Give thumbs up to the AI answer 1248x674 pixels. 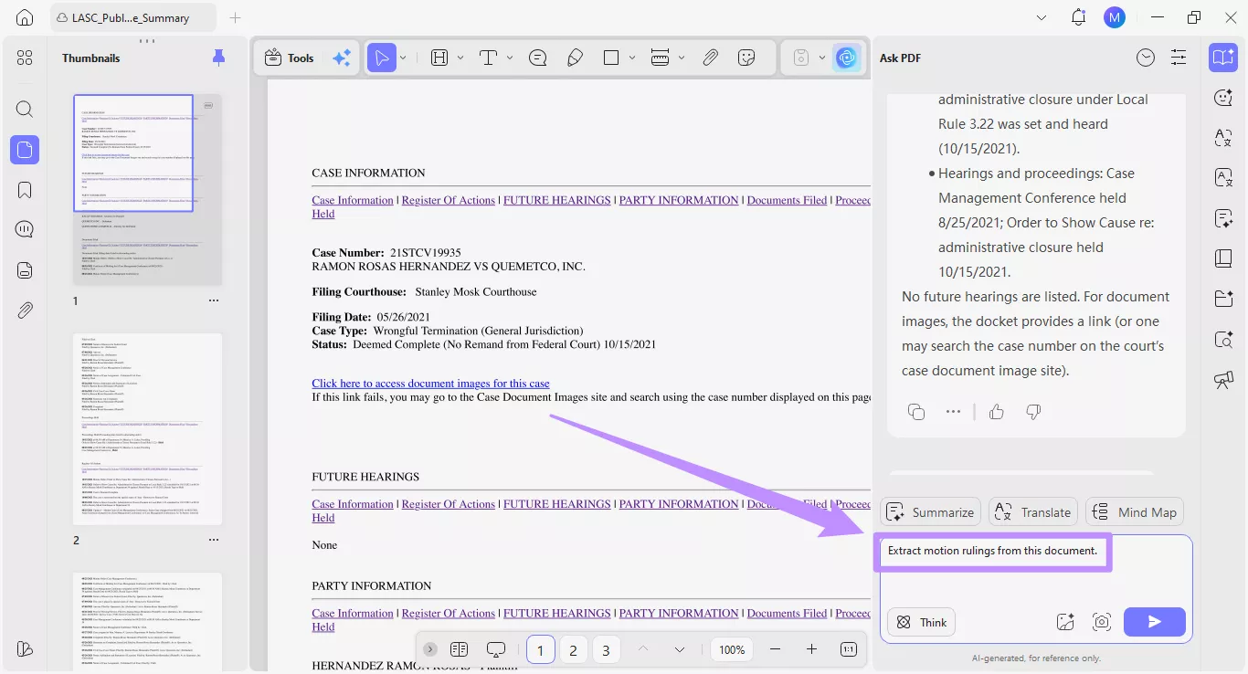[997, 412]
